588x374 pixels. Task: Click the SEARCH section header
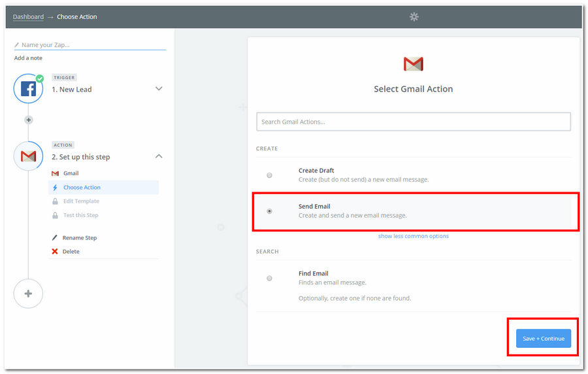pyautogui.click(x=267, y=251)
